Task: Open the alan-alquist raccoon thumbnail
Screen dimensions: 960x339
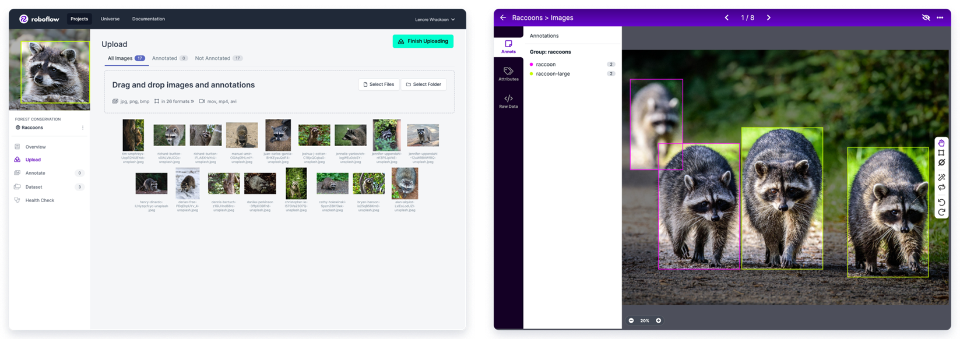Action: point(405,183)
